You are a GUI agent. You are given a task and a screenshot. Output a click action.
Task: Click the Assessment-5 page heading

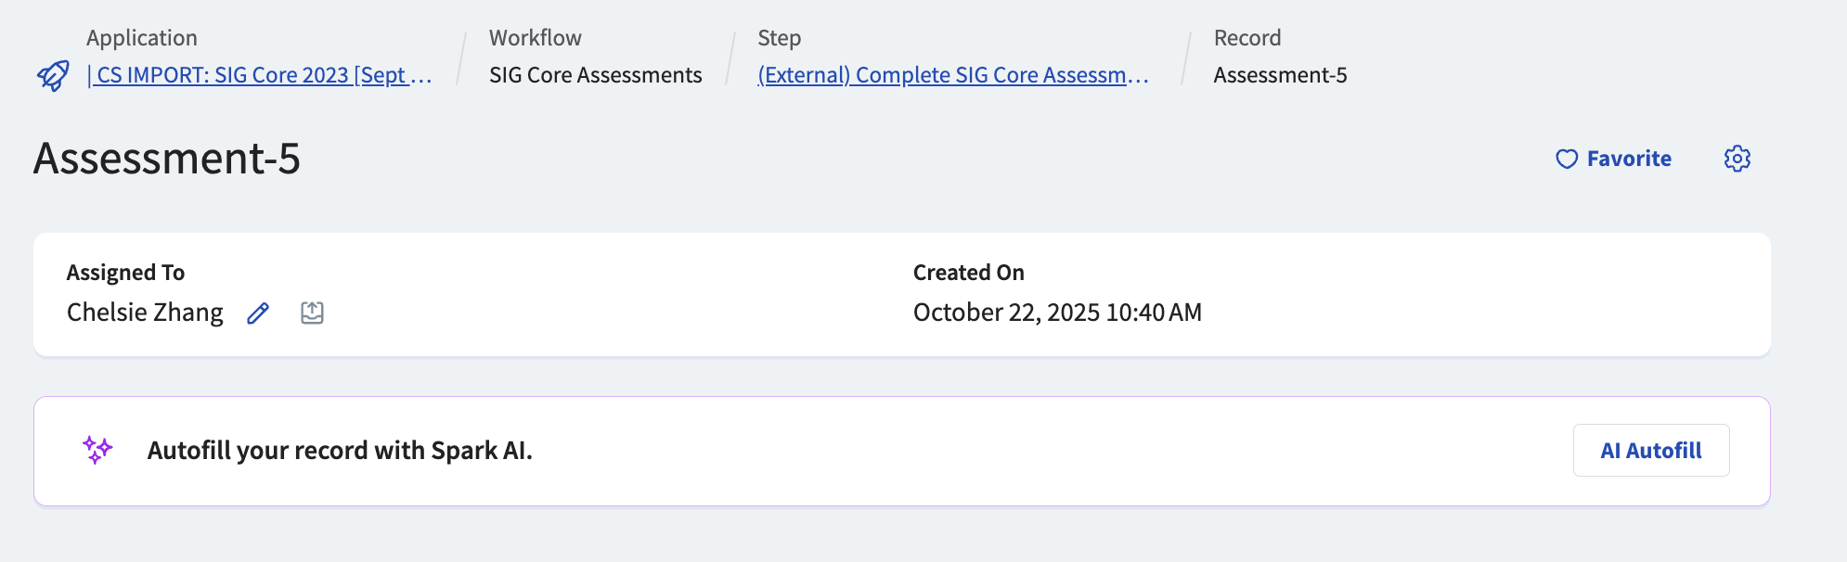point(167,159)
